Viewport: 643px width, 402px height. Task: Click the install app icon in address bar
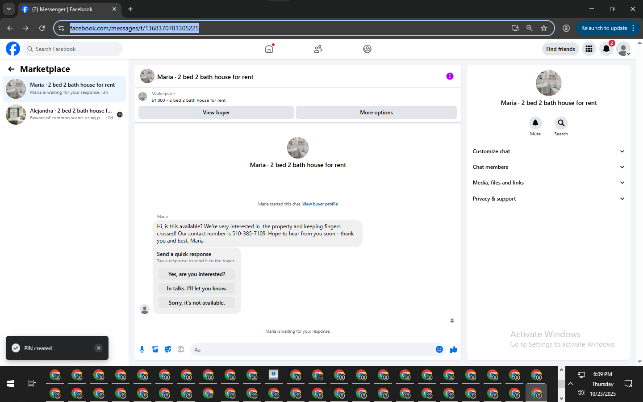[x=515, y=28]
